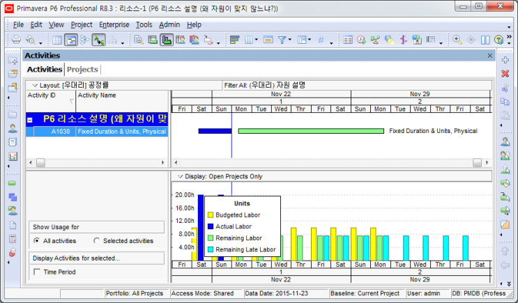
Task: Click the Gantt chart scrollbar right arrow
Action: [x=487, y=163]
